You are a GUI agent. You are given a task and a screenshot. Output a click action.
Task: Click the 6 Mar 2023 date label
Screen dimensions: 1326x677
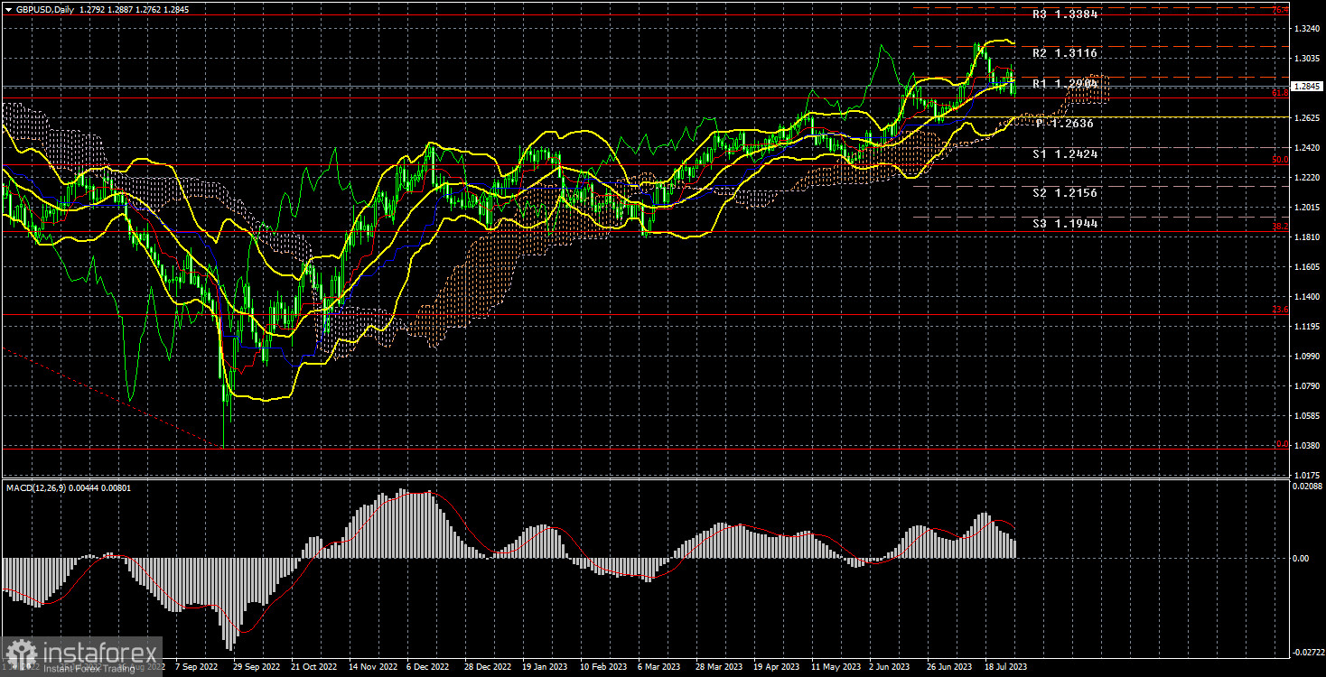659,667
